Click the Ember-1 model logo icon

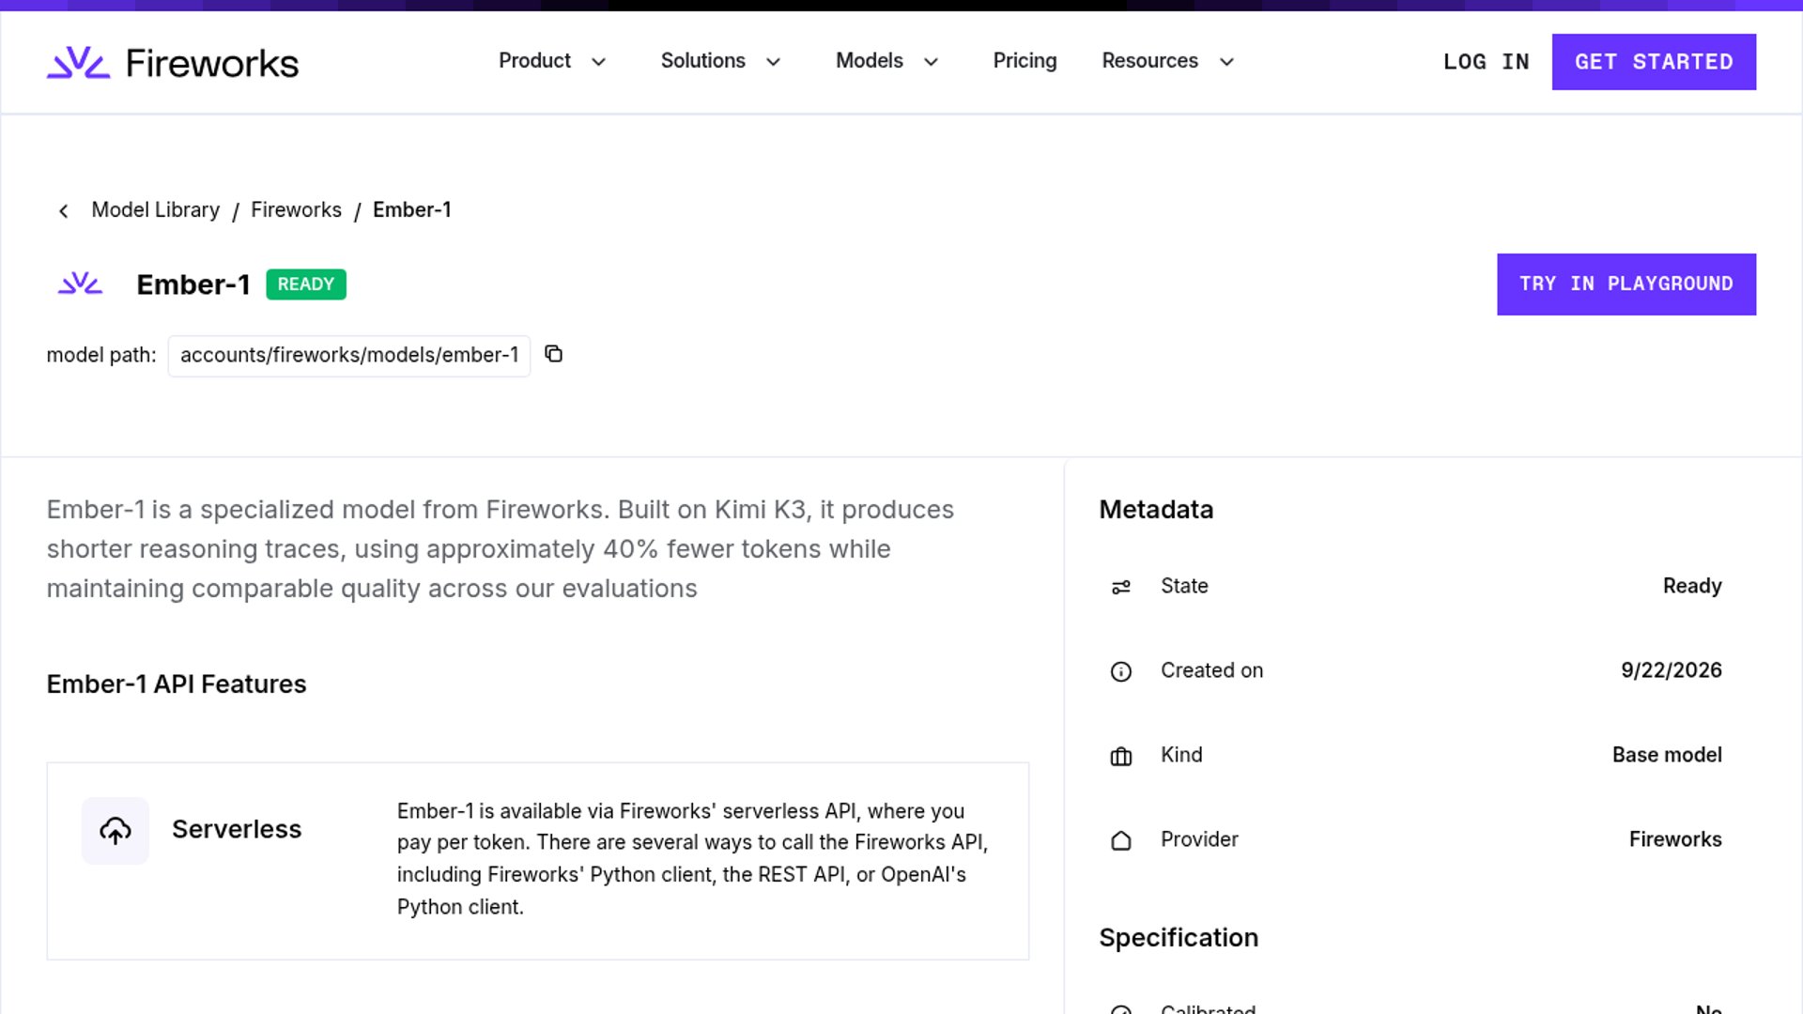coord(81,284)
